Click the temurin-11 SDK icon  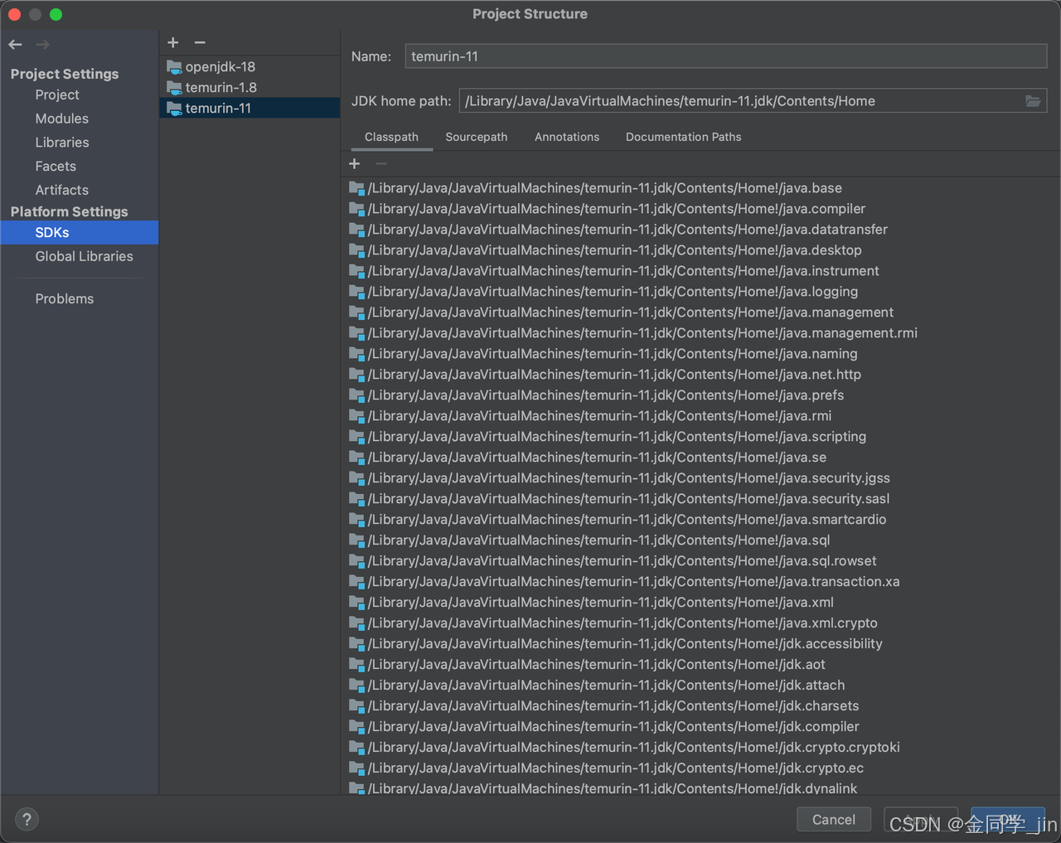[174, 109]
